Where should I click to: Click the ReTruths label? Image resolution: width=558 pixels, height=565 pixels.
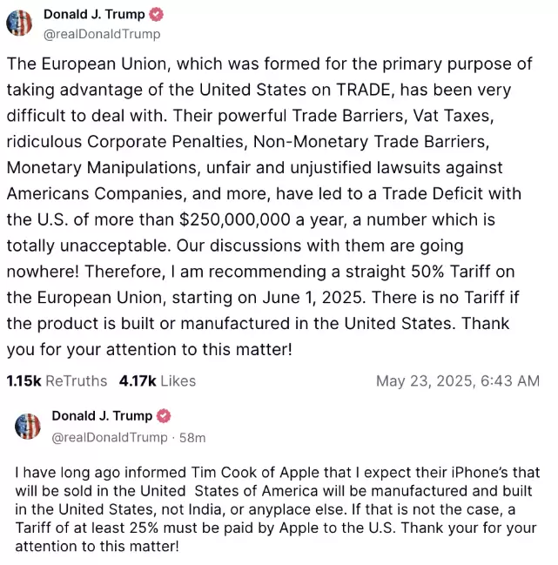[x=77, y=380]
